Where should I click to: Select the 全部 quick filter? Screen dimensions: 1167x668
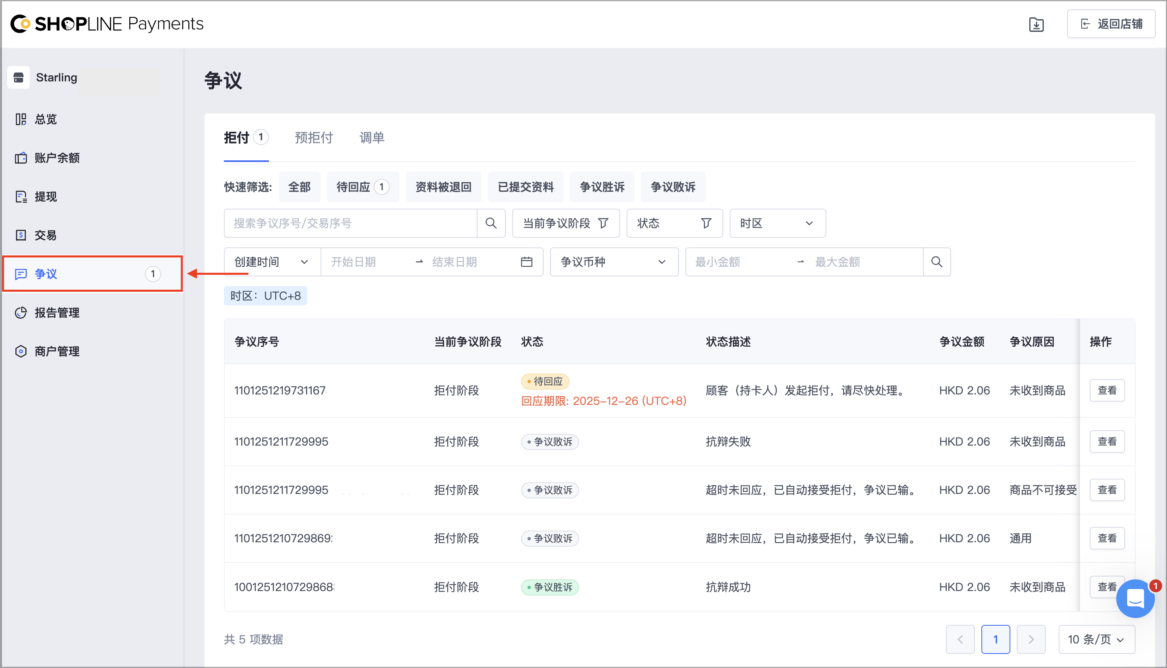click(x=299, y=187)
